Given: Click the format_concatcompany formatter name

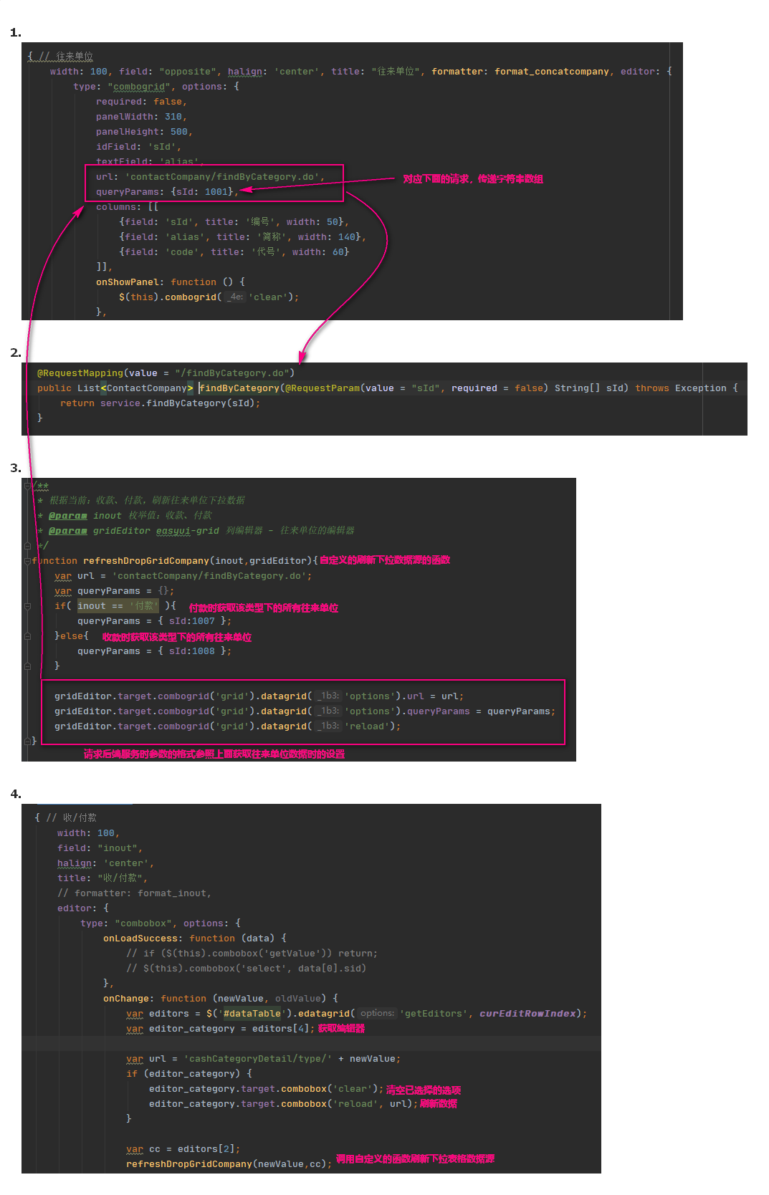Looking at the screenshot, I should (552, 71).
